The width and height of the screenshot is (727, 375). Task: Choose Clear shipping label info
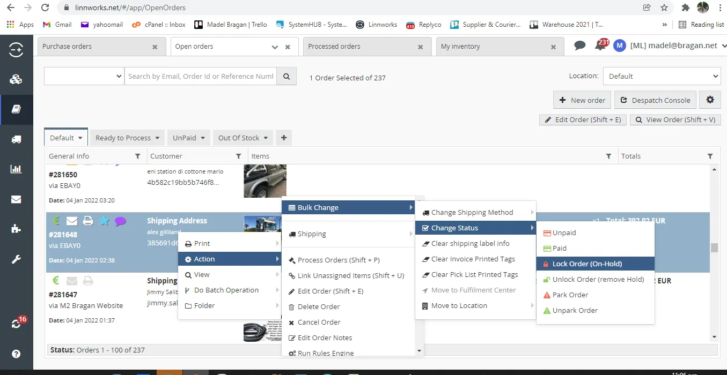coord(476,243)
